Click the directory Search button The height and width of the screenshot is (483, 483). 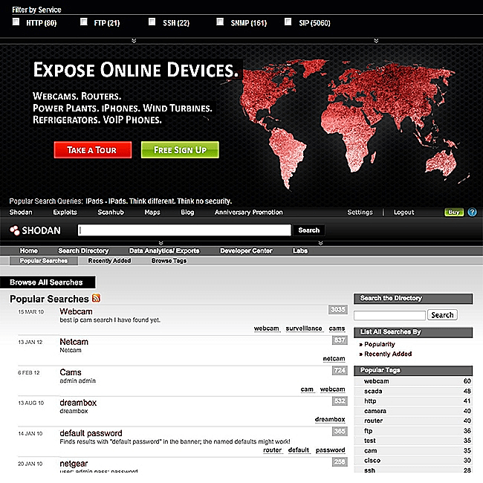(x=442, y=315)
